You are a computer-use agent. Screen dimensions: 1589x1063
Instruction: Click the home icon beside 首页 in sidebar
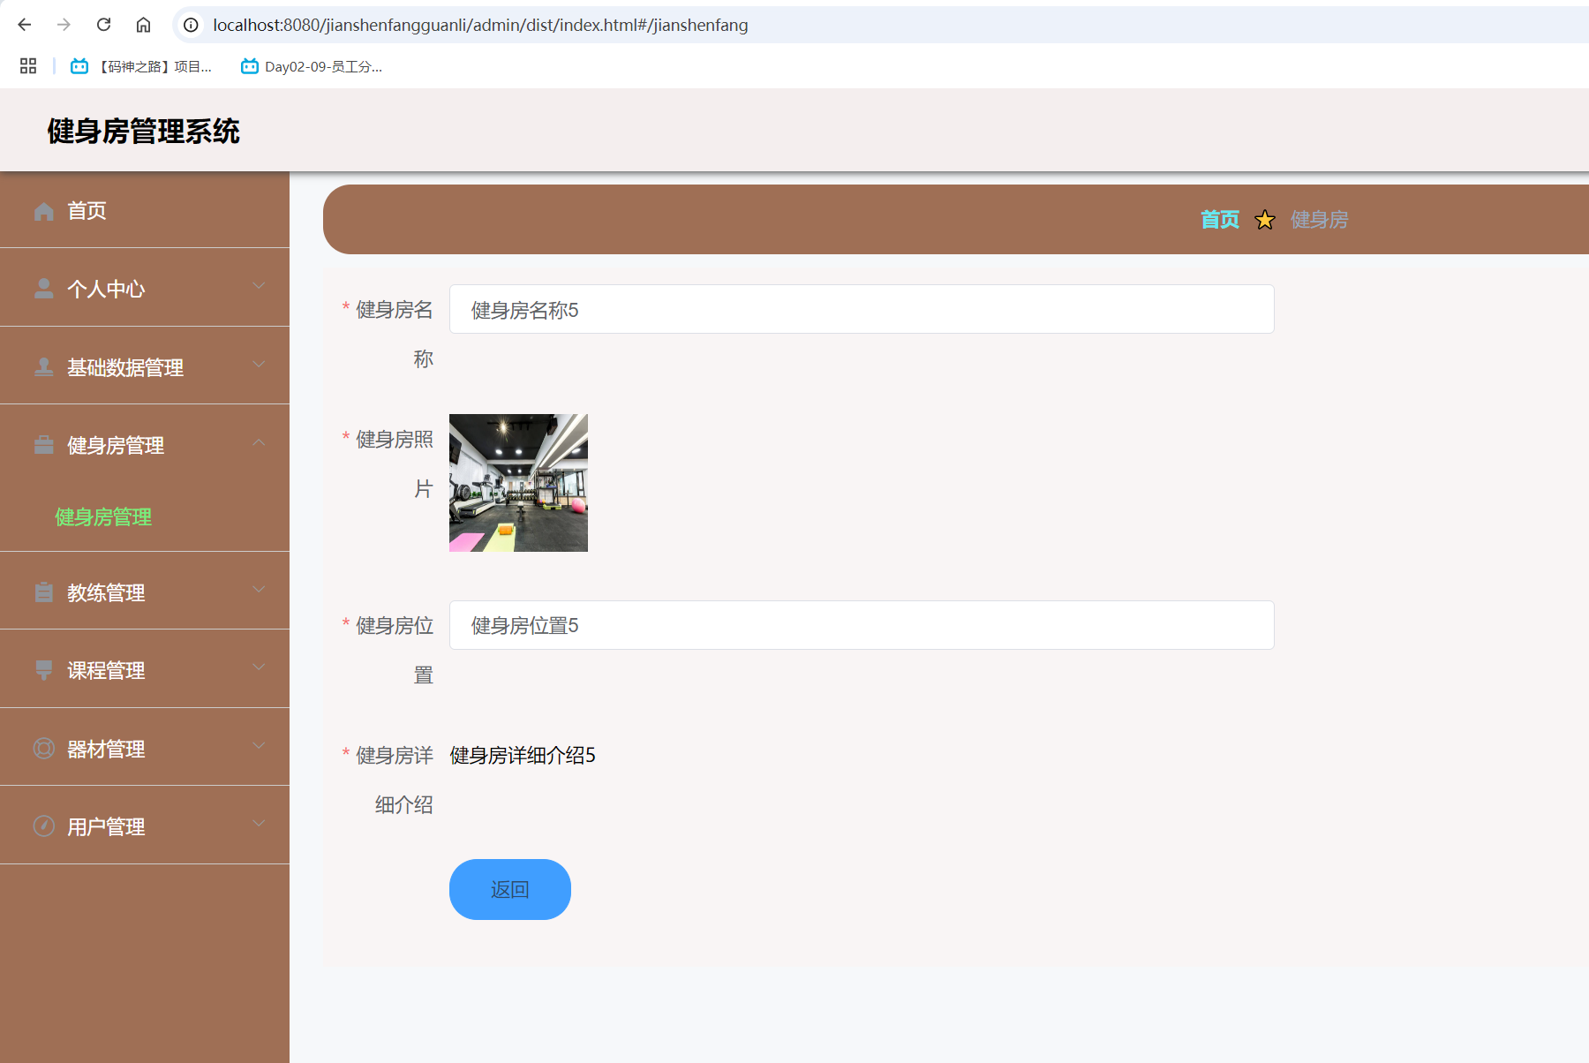click(x=43, y=210)
